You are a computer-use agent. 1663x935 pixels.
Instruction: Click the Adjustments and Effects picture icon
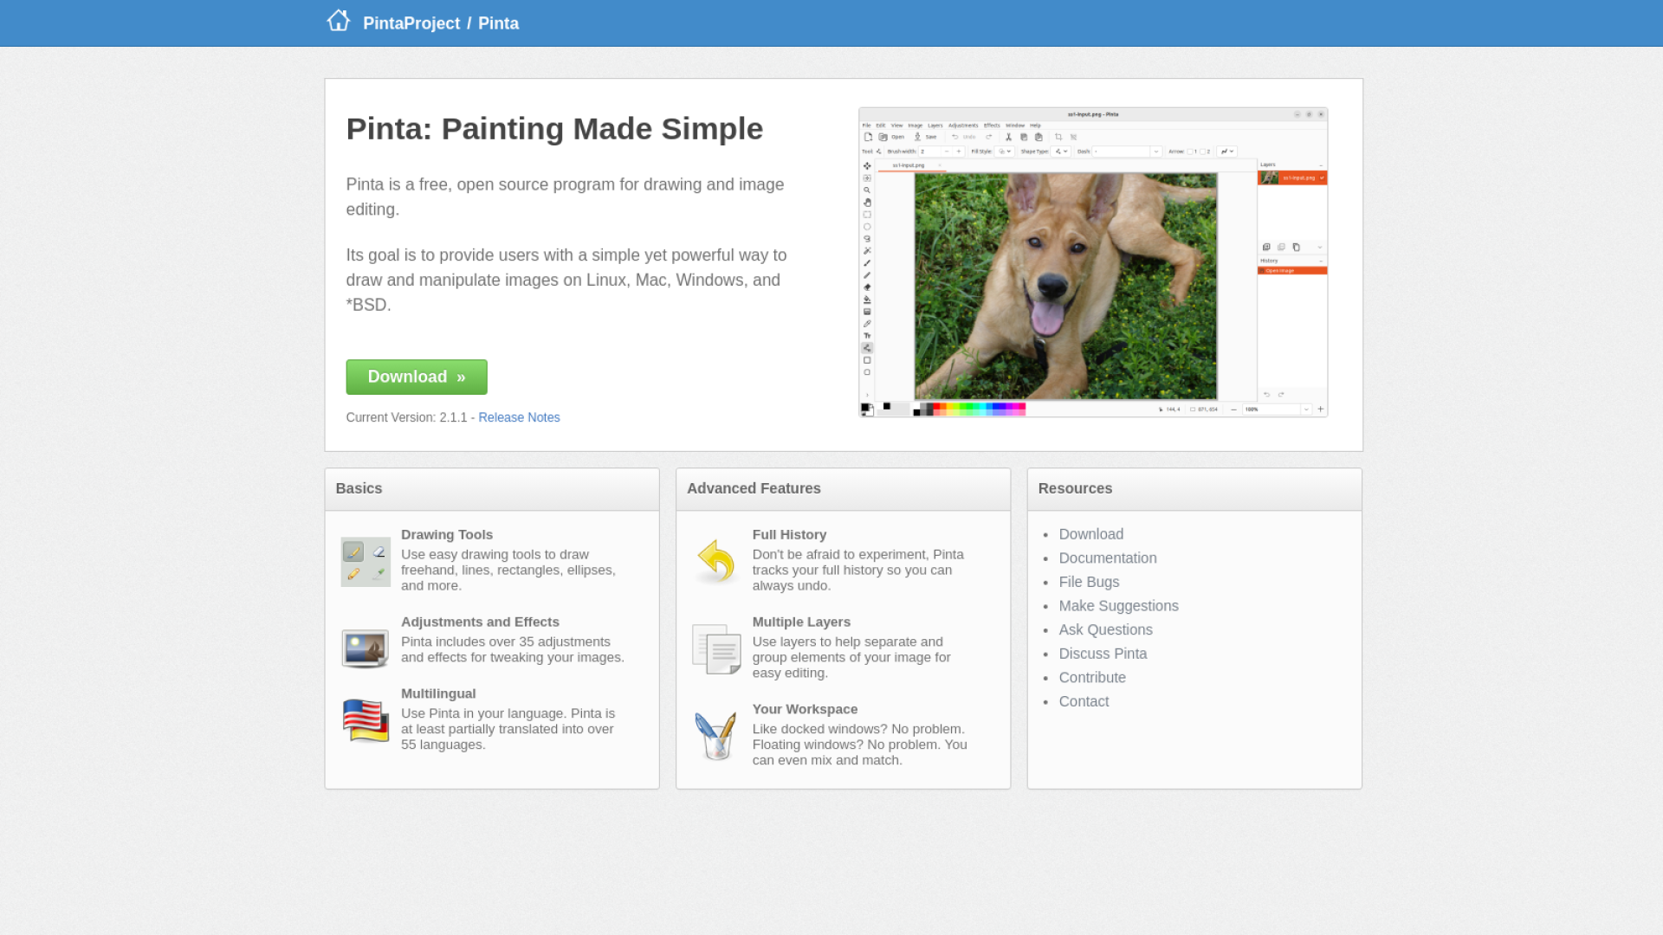pos(366,648)
